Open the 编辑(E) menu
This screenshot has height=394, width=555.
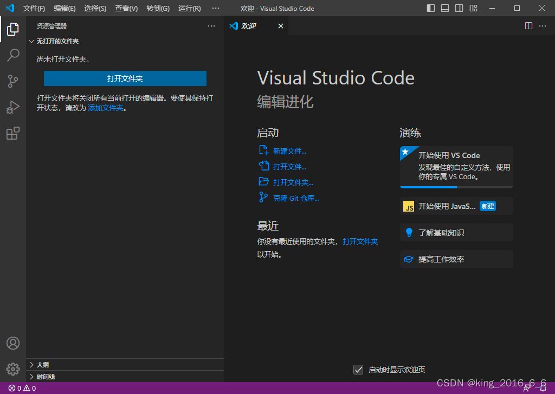coord(64,8)
